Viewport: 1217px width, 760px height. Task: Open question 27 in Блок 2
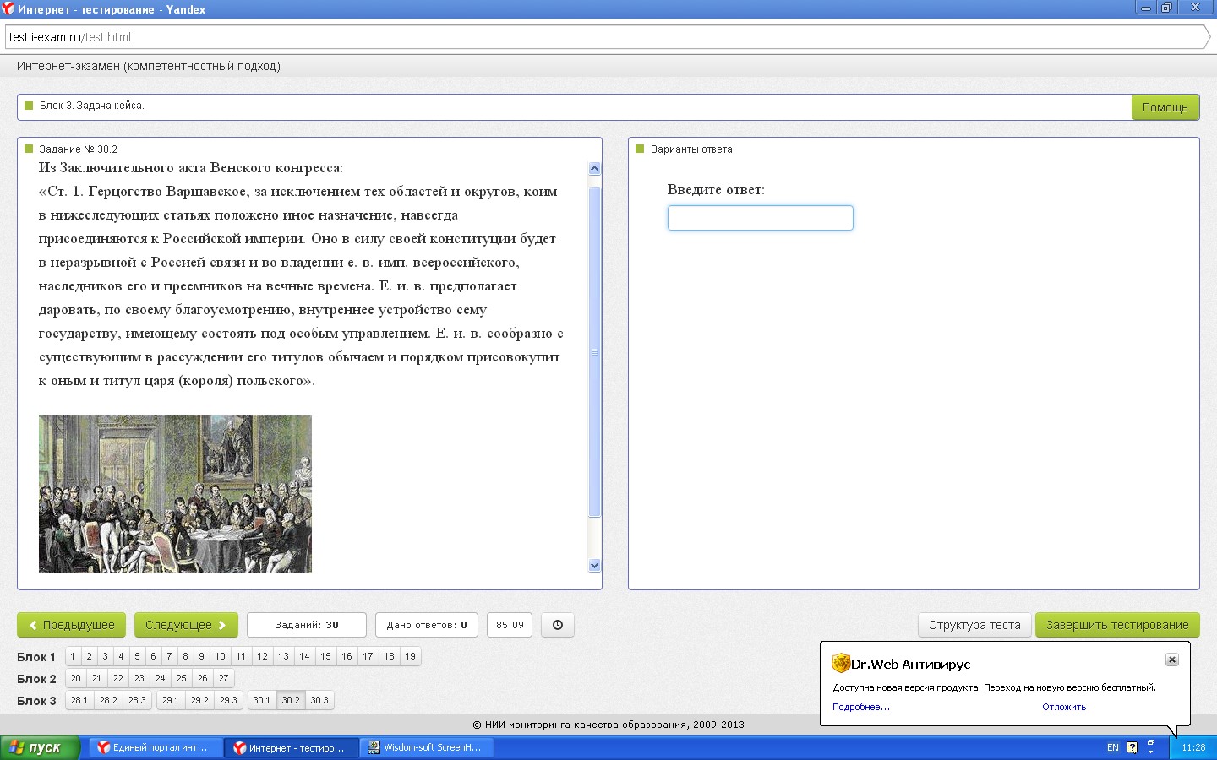pos(223,678)
